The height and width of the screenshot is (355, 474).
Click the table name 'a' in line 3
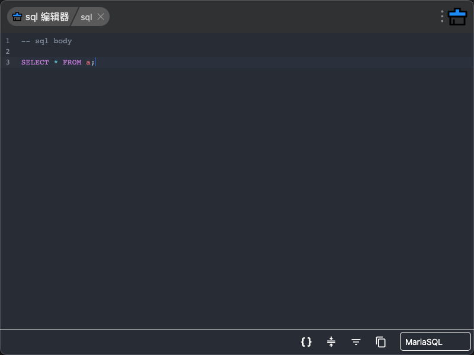click(x=88, y=63)
